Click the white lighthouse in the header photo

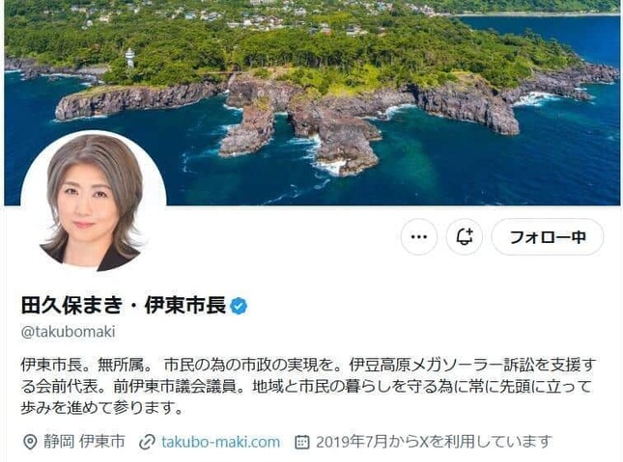pos(129,58)
